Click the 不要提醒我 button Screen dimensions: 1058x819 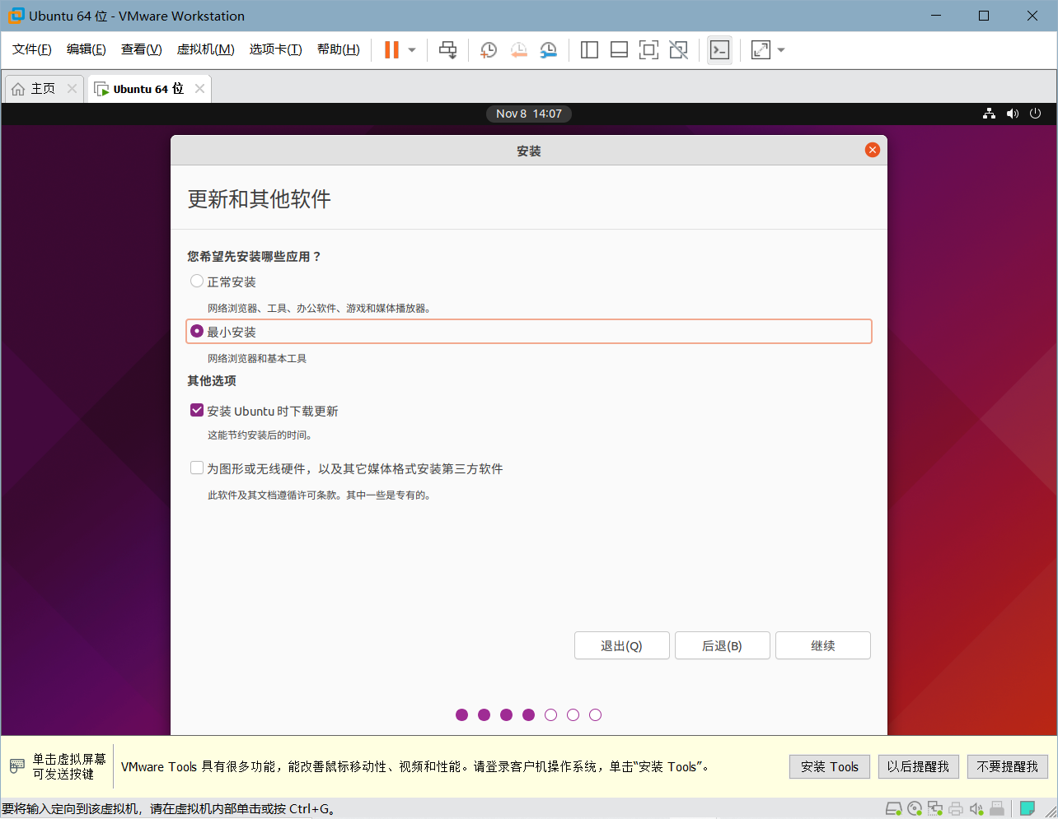coord(1008,766)
